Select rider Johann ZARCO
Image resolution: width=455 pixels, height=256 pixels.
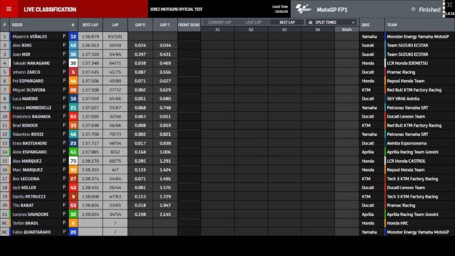(x=27, y=72)
